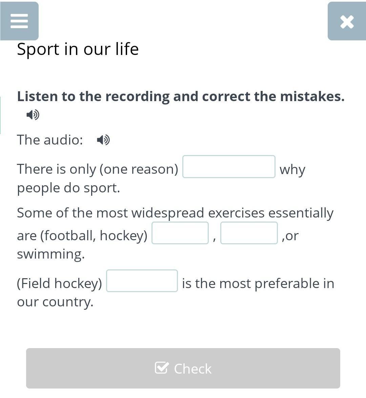Click "is the most preferable in" text

[258, 283]
